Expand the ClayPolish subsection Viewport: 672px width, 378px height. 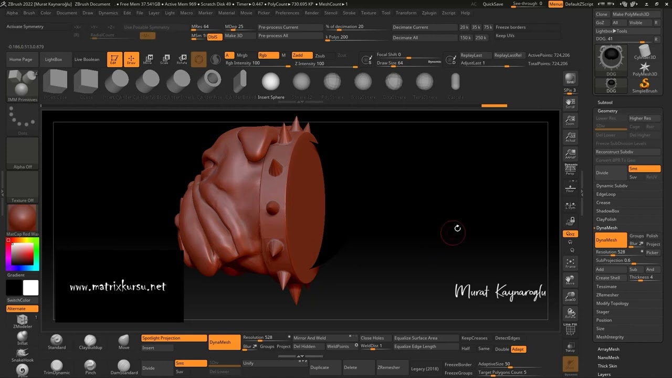point(606,219)
